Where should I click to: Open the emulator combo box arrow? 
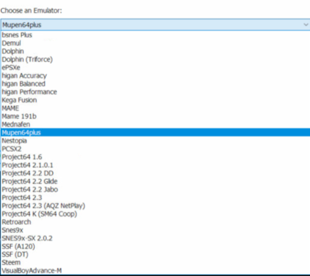tap(306, 25)
